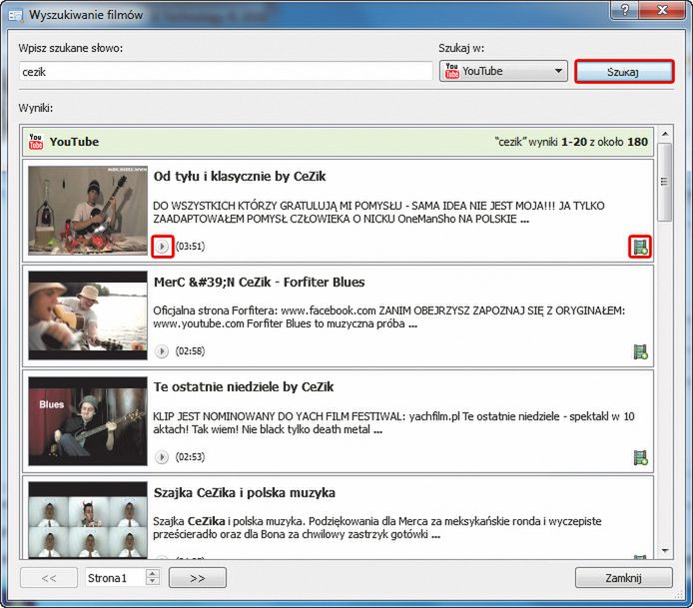Add "Forfiter Blues" video to download list
Viewport: 693px width, 608px height.
(640, 352)
